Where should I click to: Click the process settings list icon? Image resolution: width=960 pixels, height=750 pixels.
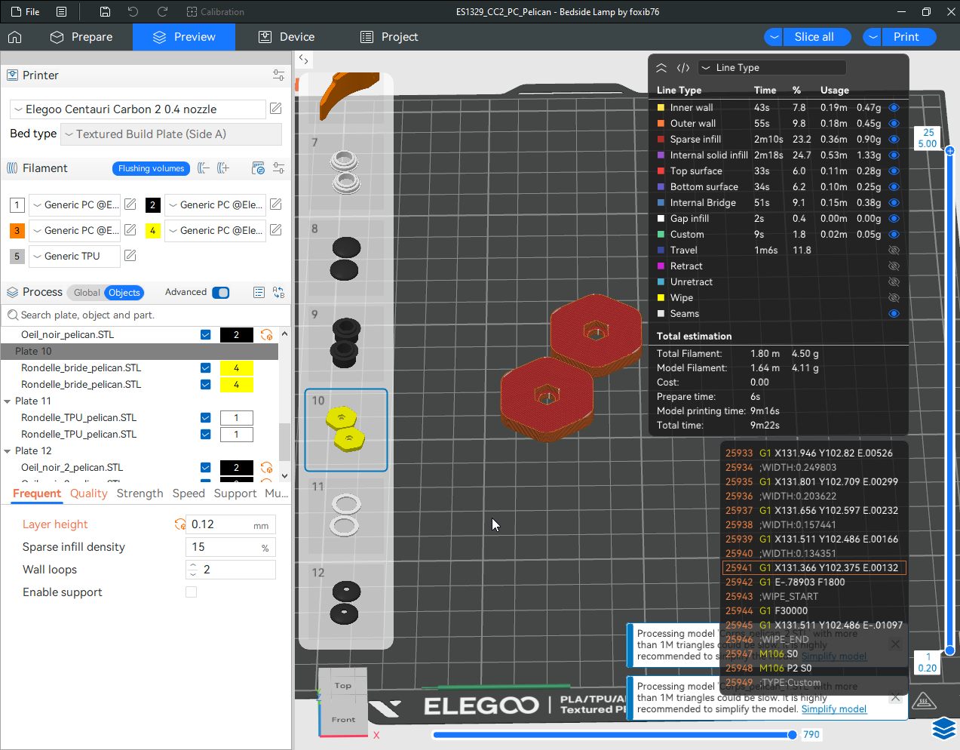click(x=259, y=293)
